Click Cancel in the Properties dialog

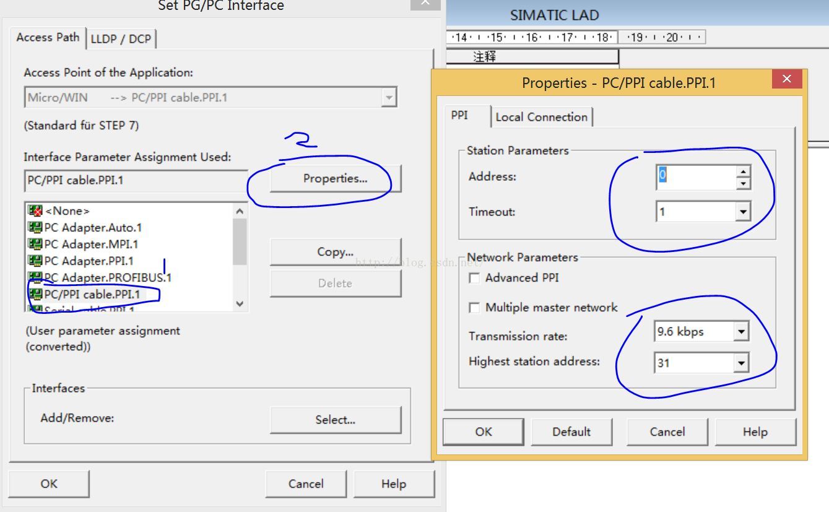(667, 432)
